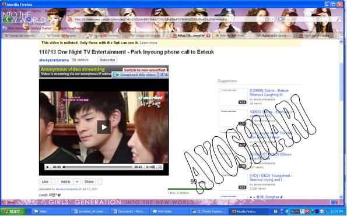Open the search engine selector dropdown
The image size is (347, 216).
tap(281, 19)
